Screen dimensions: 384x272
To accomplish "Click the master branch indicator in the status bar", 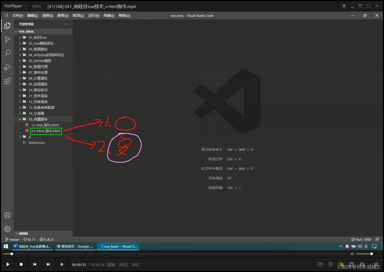I will tap(12, 239).
